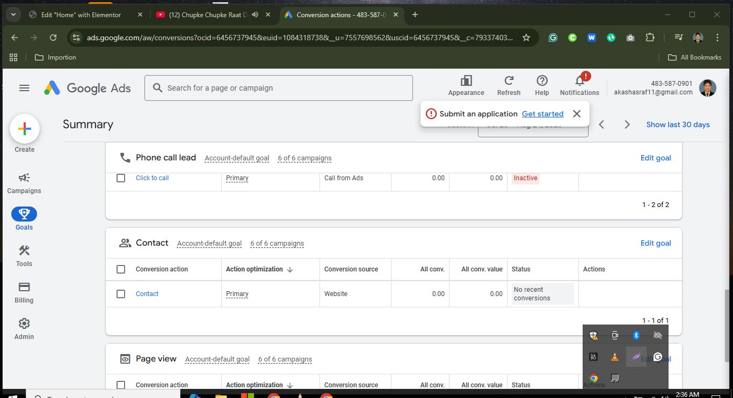Select the Contact conversion action checkbox
Viewport: 733px width, 398px height.
[121, 293]
